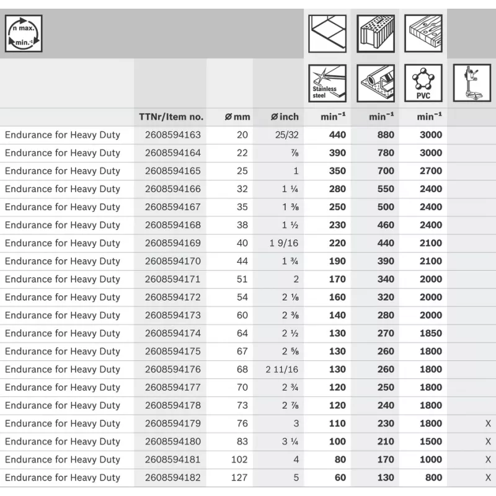This screenshot has width=496, height=496.
Task: Click the Stainless steel material icon
Action: coord(327,83)
